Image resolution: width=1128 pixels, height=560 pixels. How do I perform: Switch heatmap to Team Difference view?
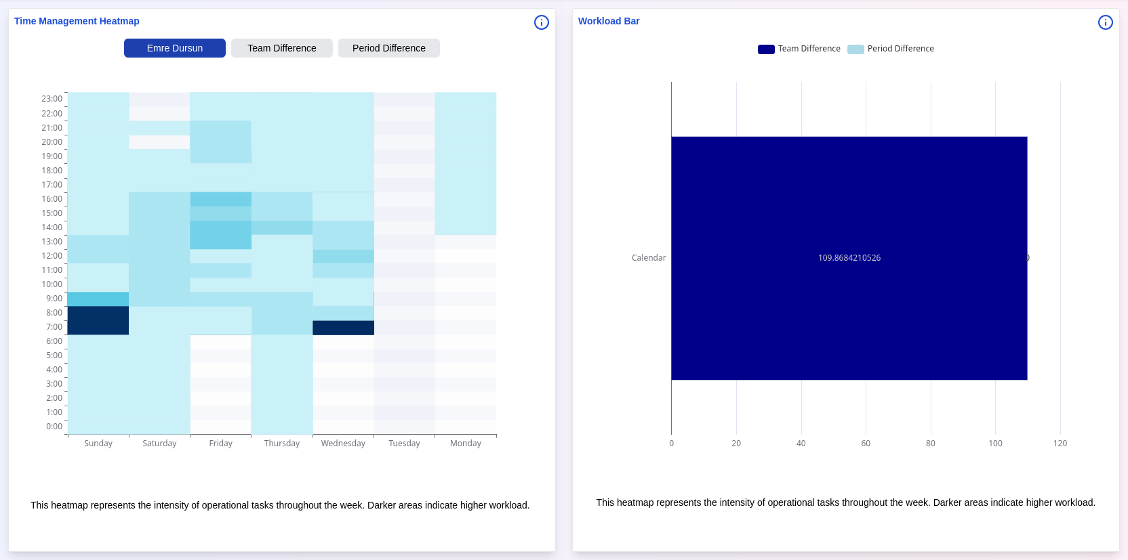click(281, 48)
